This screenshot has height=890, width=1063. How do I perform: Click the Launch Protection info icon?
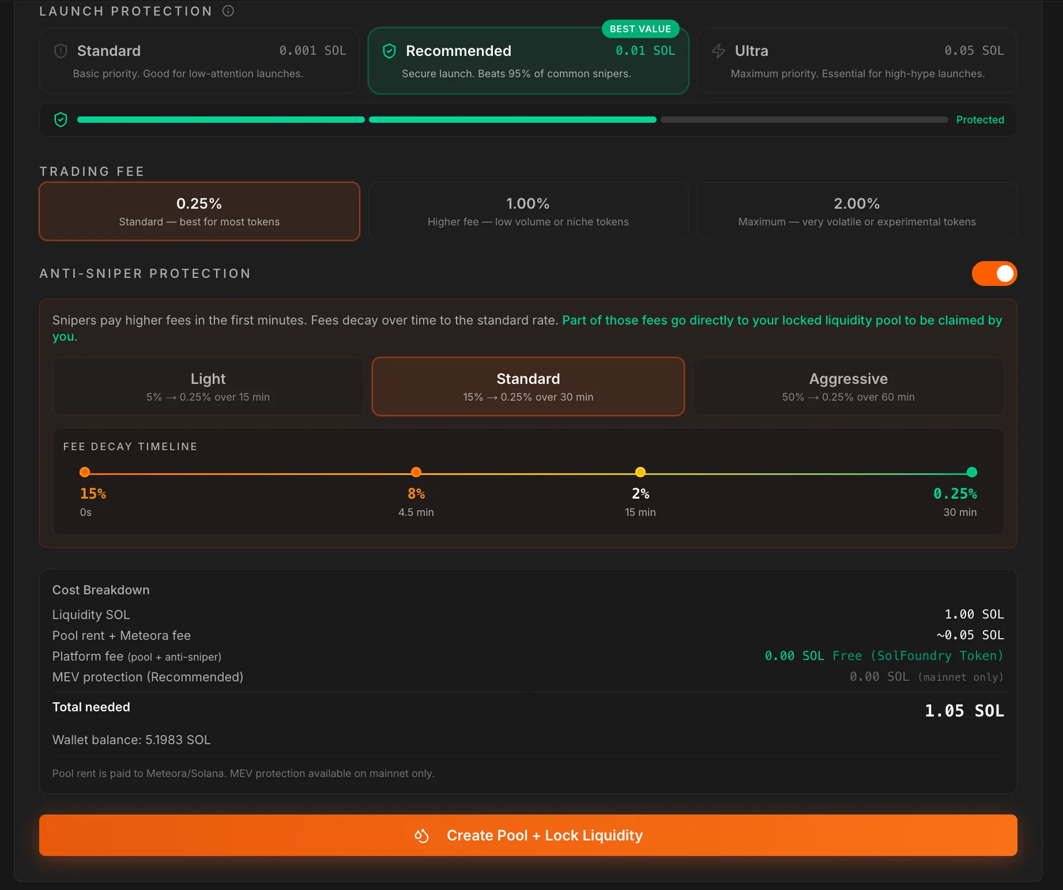pos(228,11)
